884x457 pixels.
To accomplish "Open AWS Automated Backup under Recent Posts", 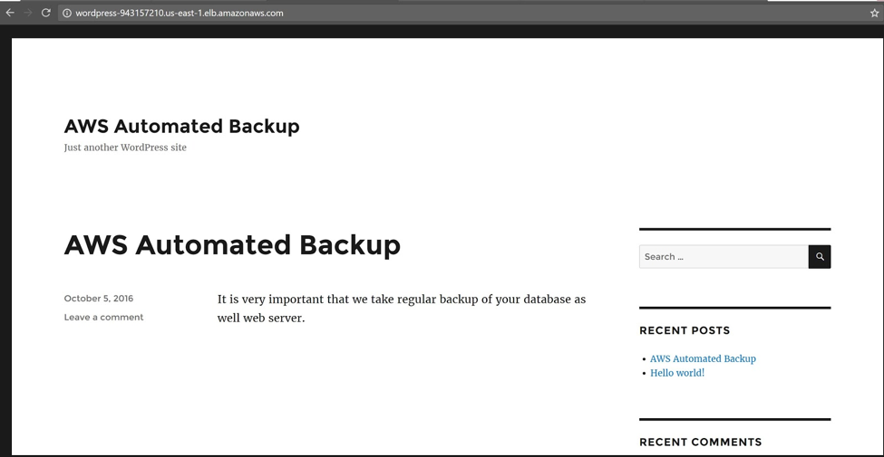I will pos(703,358).
